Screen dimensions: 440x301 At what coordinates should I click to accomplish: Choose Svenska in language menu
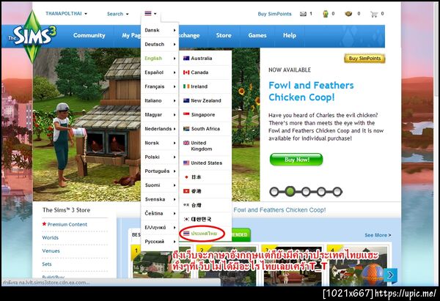(x=160, y=199)
